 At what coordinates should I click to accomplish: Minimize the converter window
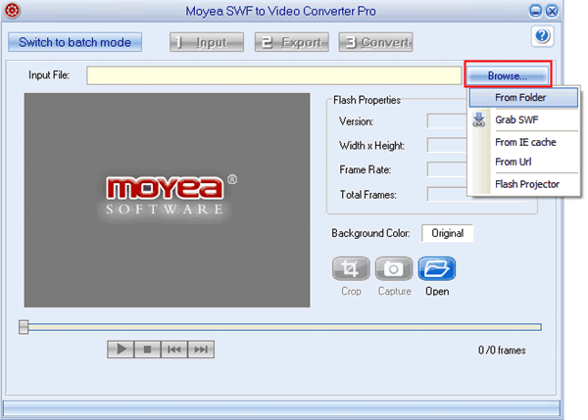[x=535, y=11]
